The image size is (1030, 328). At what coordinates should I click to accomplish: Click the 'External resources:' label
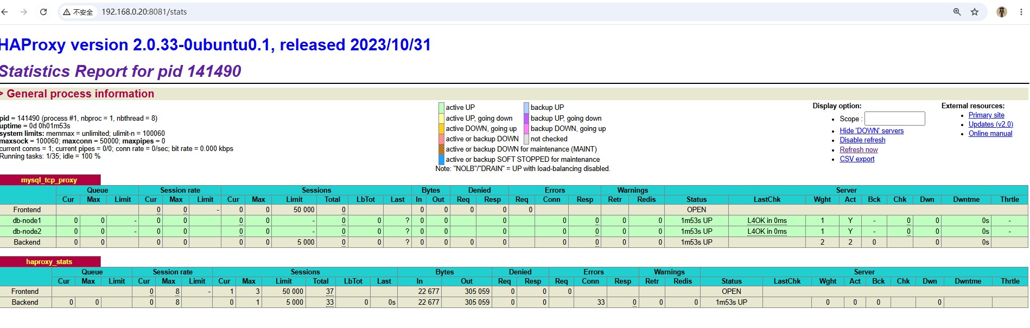[973, 106]
